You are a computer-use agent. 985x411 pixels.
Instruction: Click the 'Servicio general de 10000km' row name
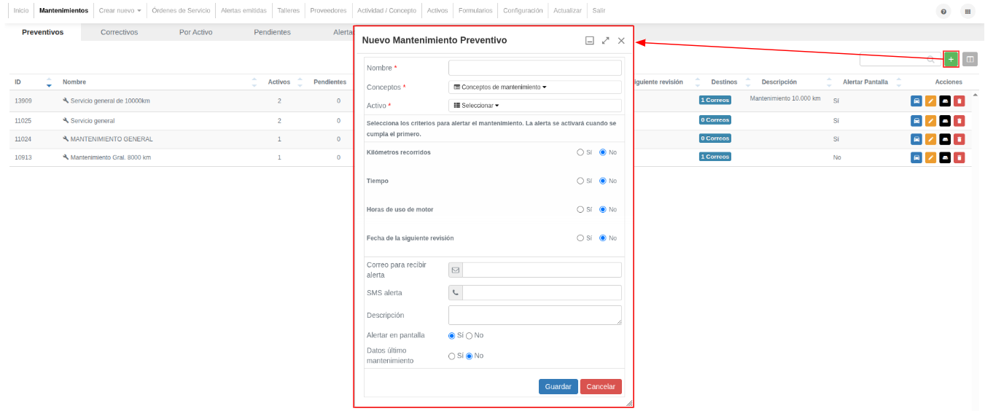110,101
